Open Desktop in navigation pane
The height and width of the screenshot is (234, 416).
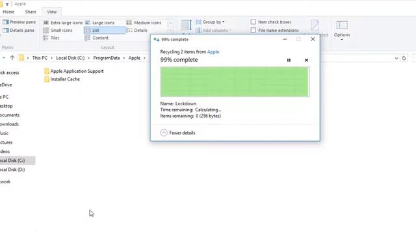pyautogui.click(x=6, y=106)
